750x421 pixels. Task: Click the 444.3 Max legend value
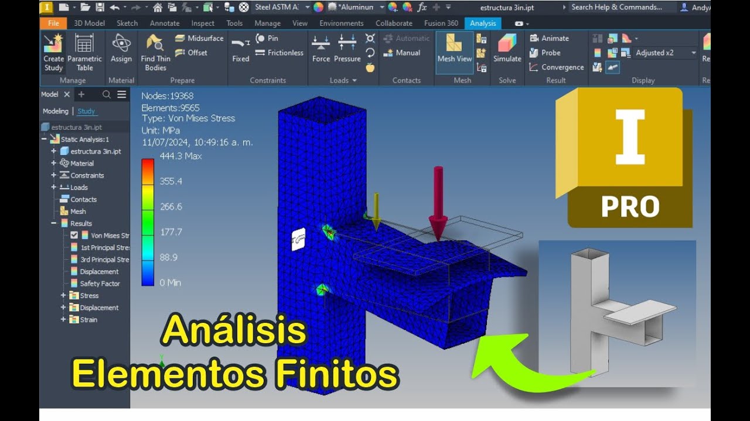pos(180,156)
